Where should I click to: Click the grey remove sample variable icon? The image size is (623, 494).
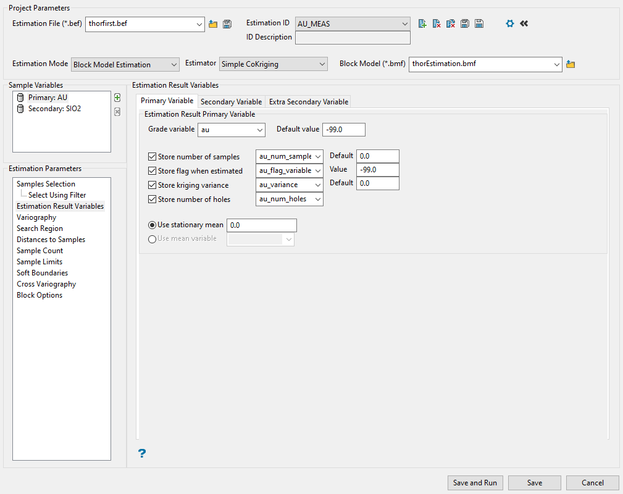[x=117, y=112]
